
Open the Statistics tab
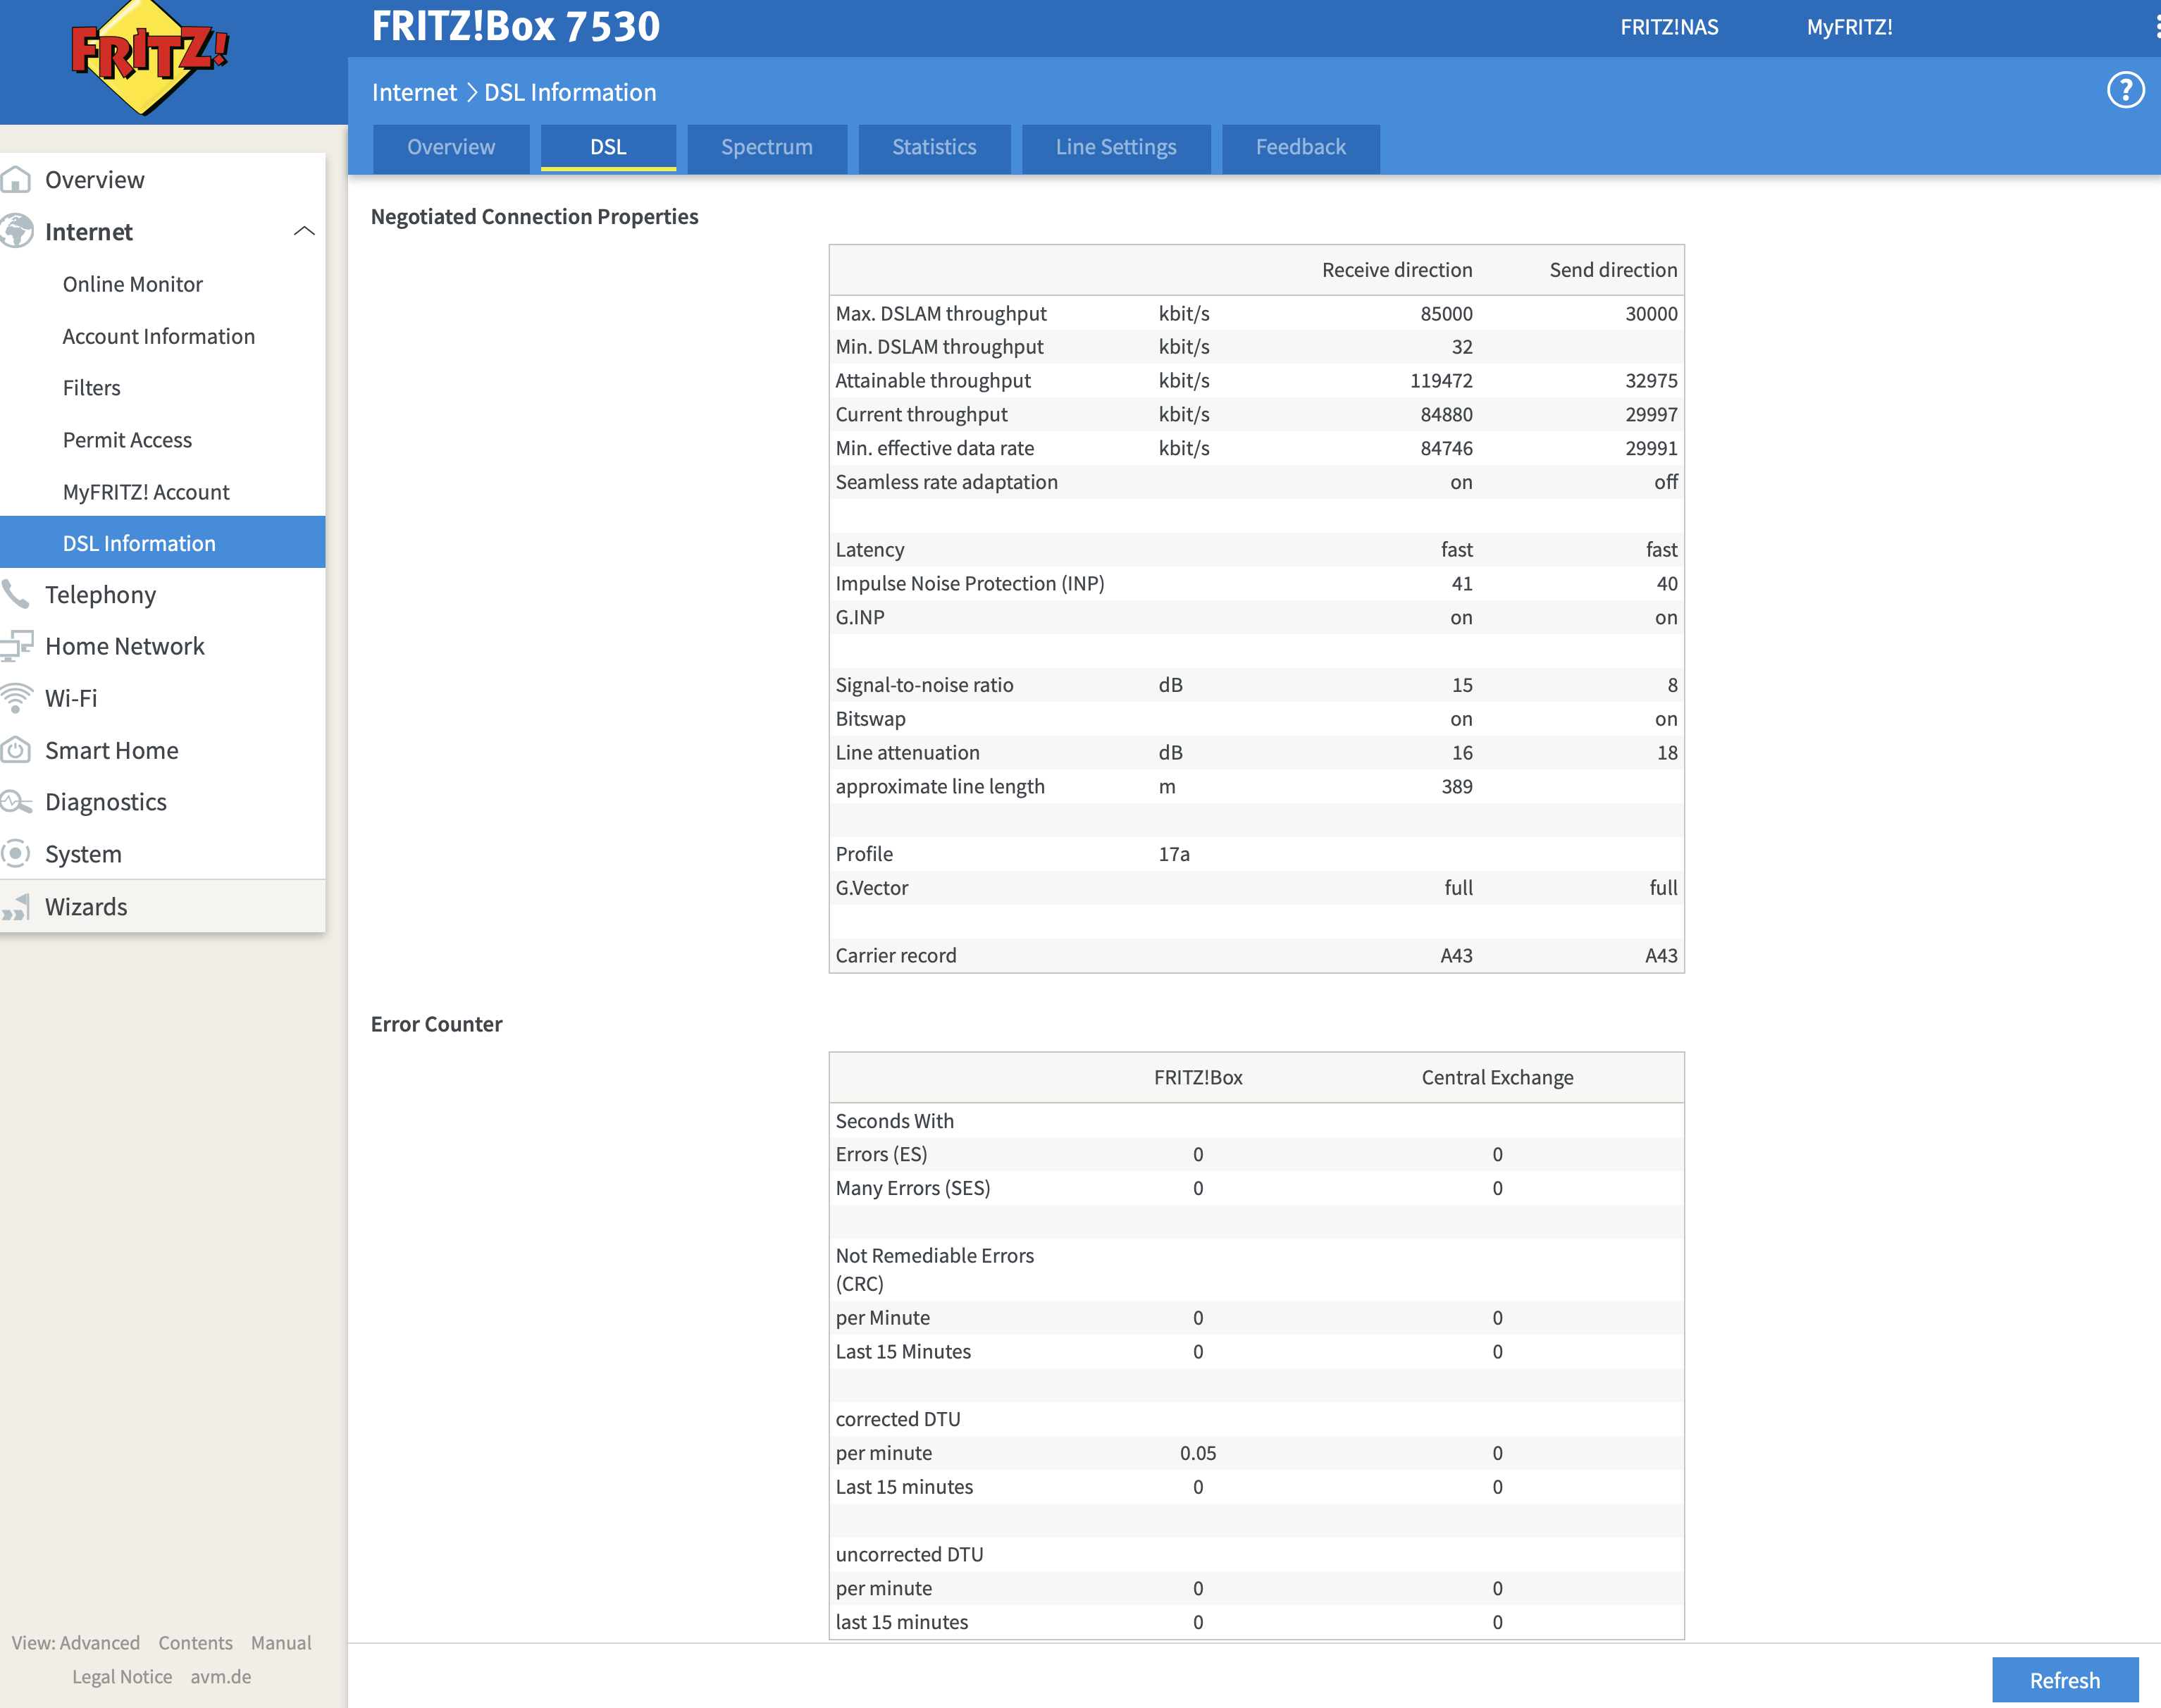point(933,147)
